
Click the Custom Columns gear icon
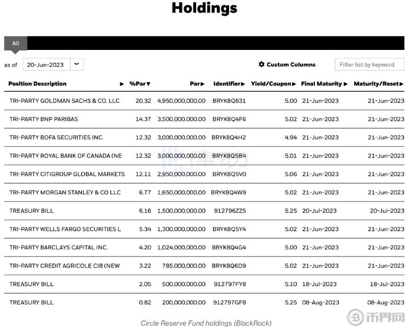(x=261, y=65)
